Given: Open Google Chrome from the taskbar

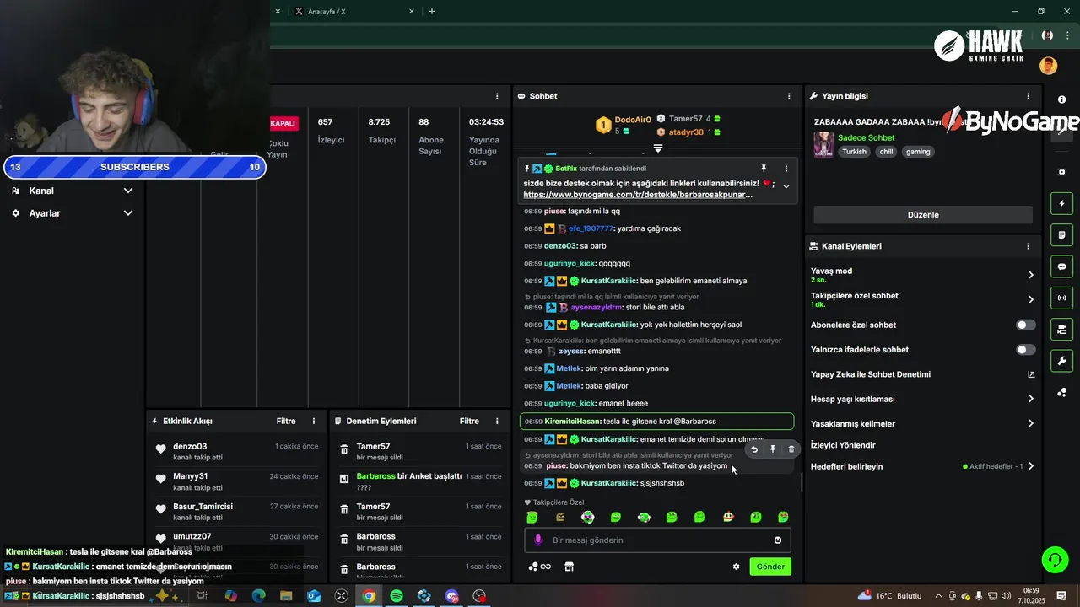Looking at the screenshot, I should (x=369, y=596).
